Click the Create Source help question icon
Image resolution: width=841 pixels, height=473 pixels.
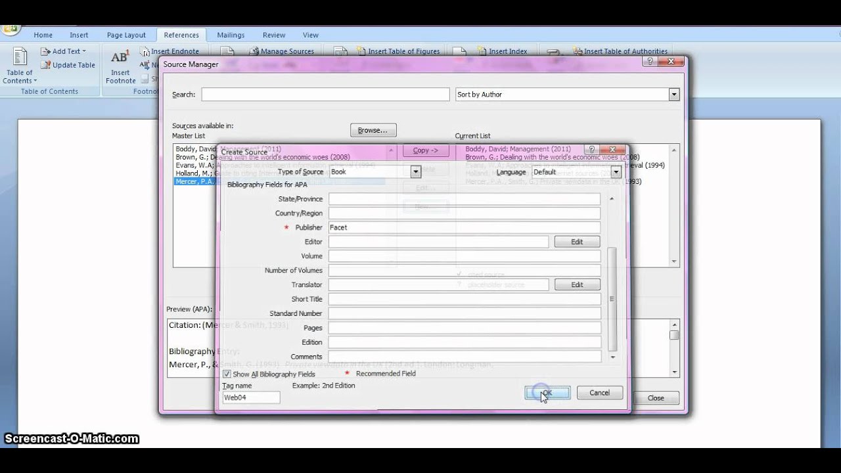[x=591, y=150]
